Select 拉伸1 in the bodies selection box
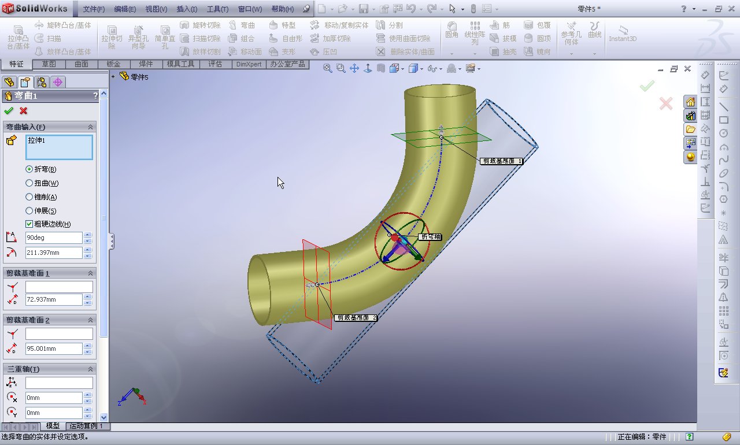 (x=36, y=140)
